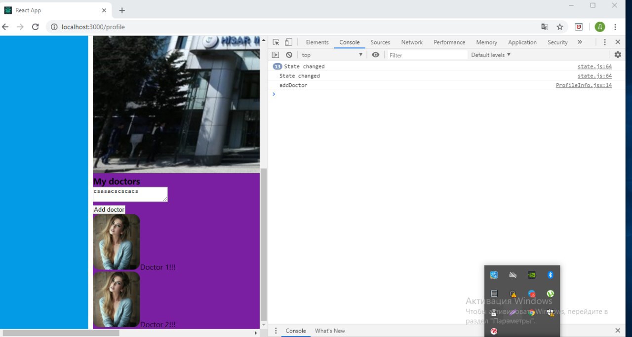Open the Bluetooth tray icon

click(x=550, y=275)
